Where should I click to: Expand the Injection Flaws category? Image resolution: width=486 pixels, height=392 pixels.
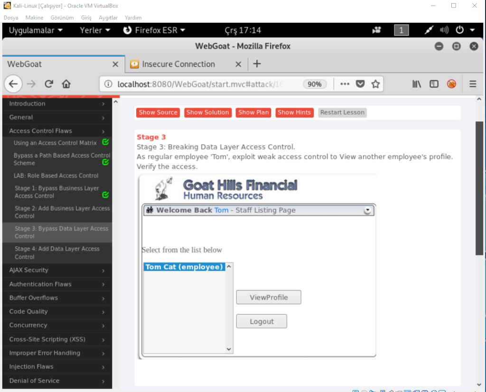tap(31, 366)
